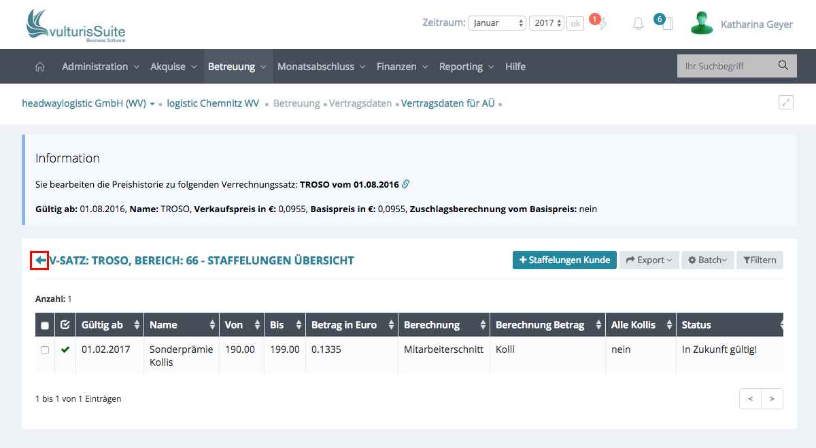This screenshot has width=816, height=448.
Task: Open the bell notifications icon
Action: pyautogui.click(x=638, y=24)
